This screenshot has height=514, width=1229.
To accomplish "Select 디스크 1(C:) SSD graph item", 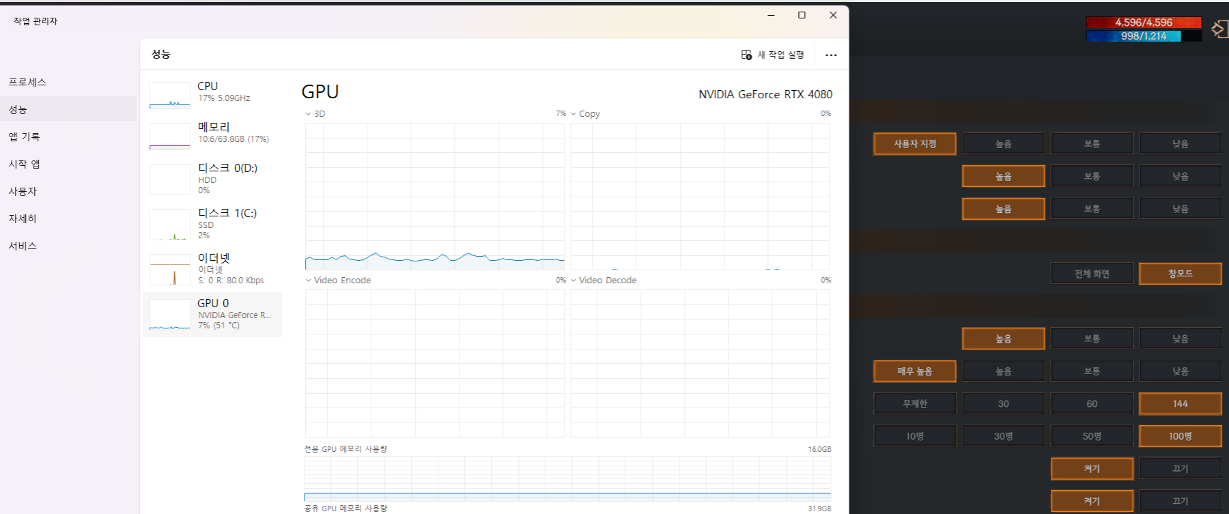I will coord(170,224).
